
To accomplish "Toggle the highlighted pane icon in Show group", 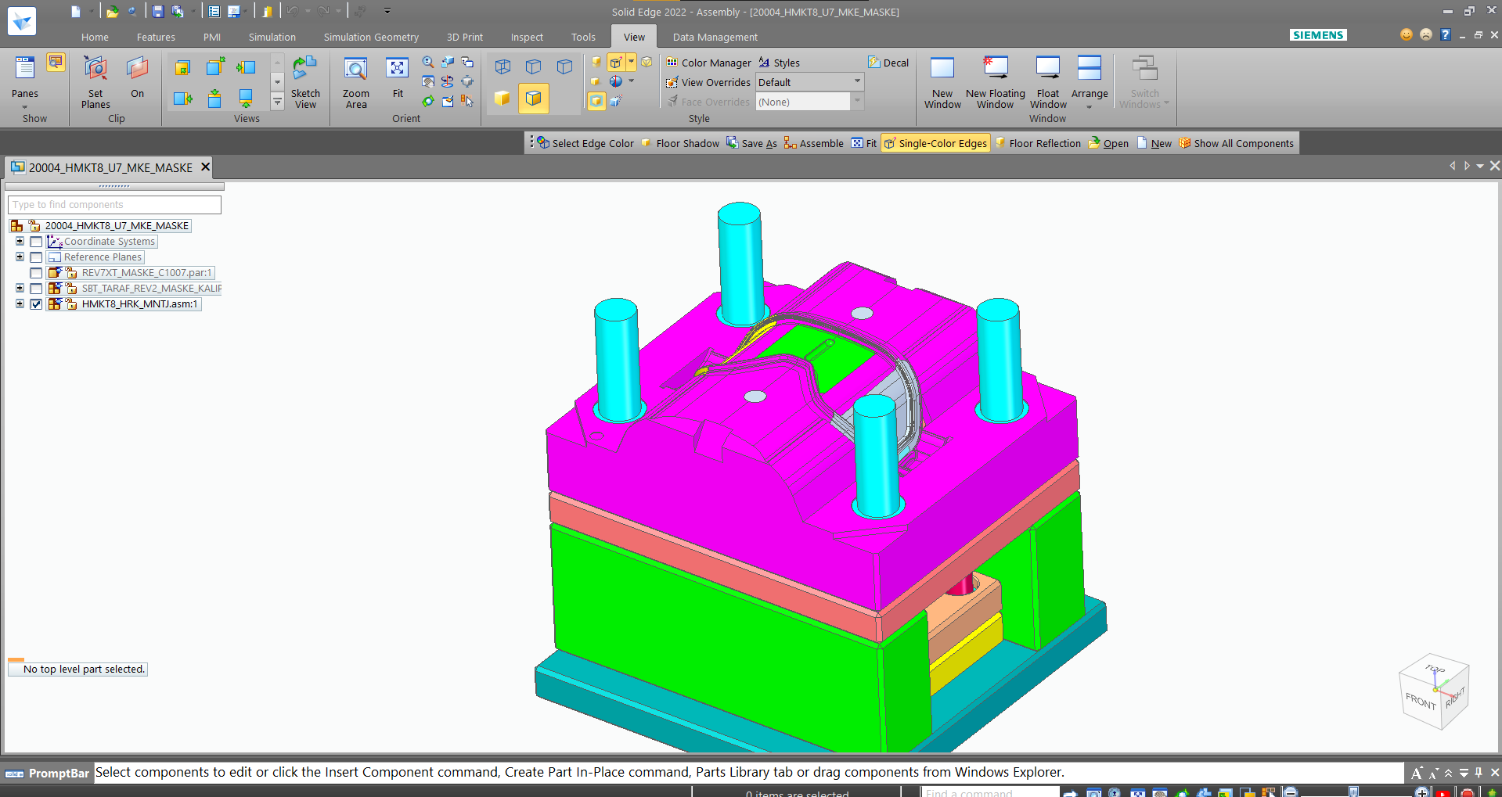I will click(56, 63).
